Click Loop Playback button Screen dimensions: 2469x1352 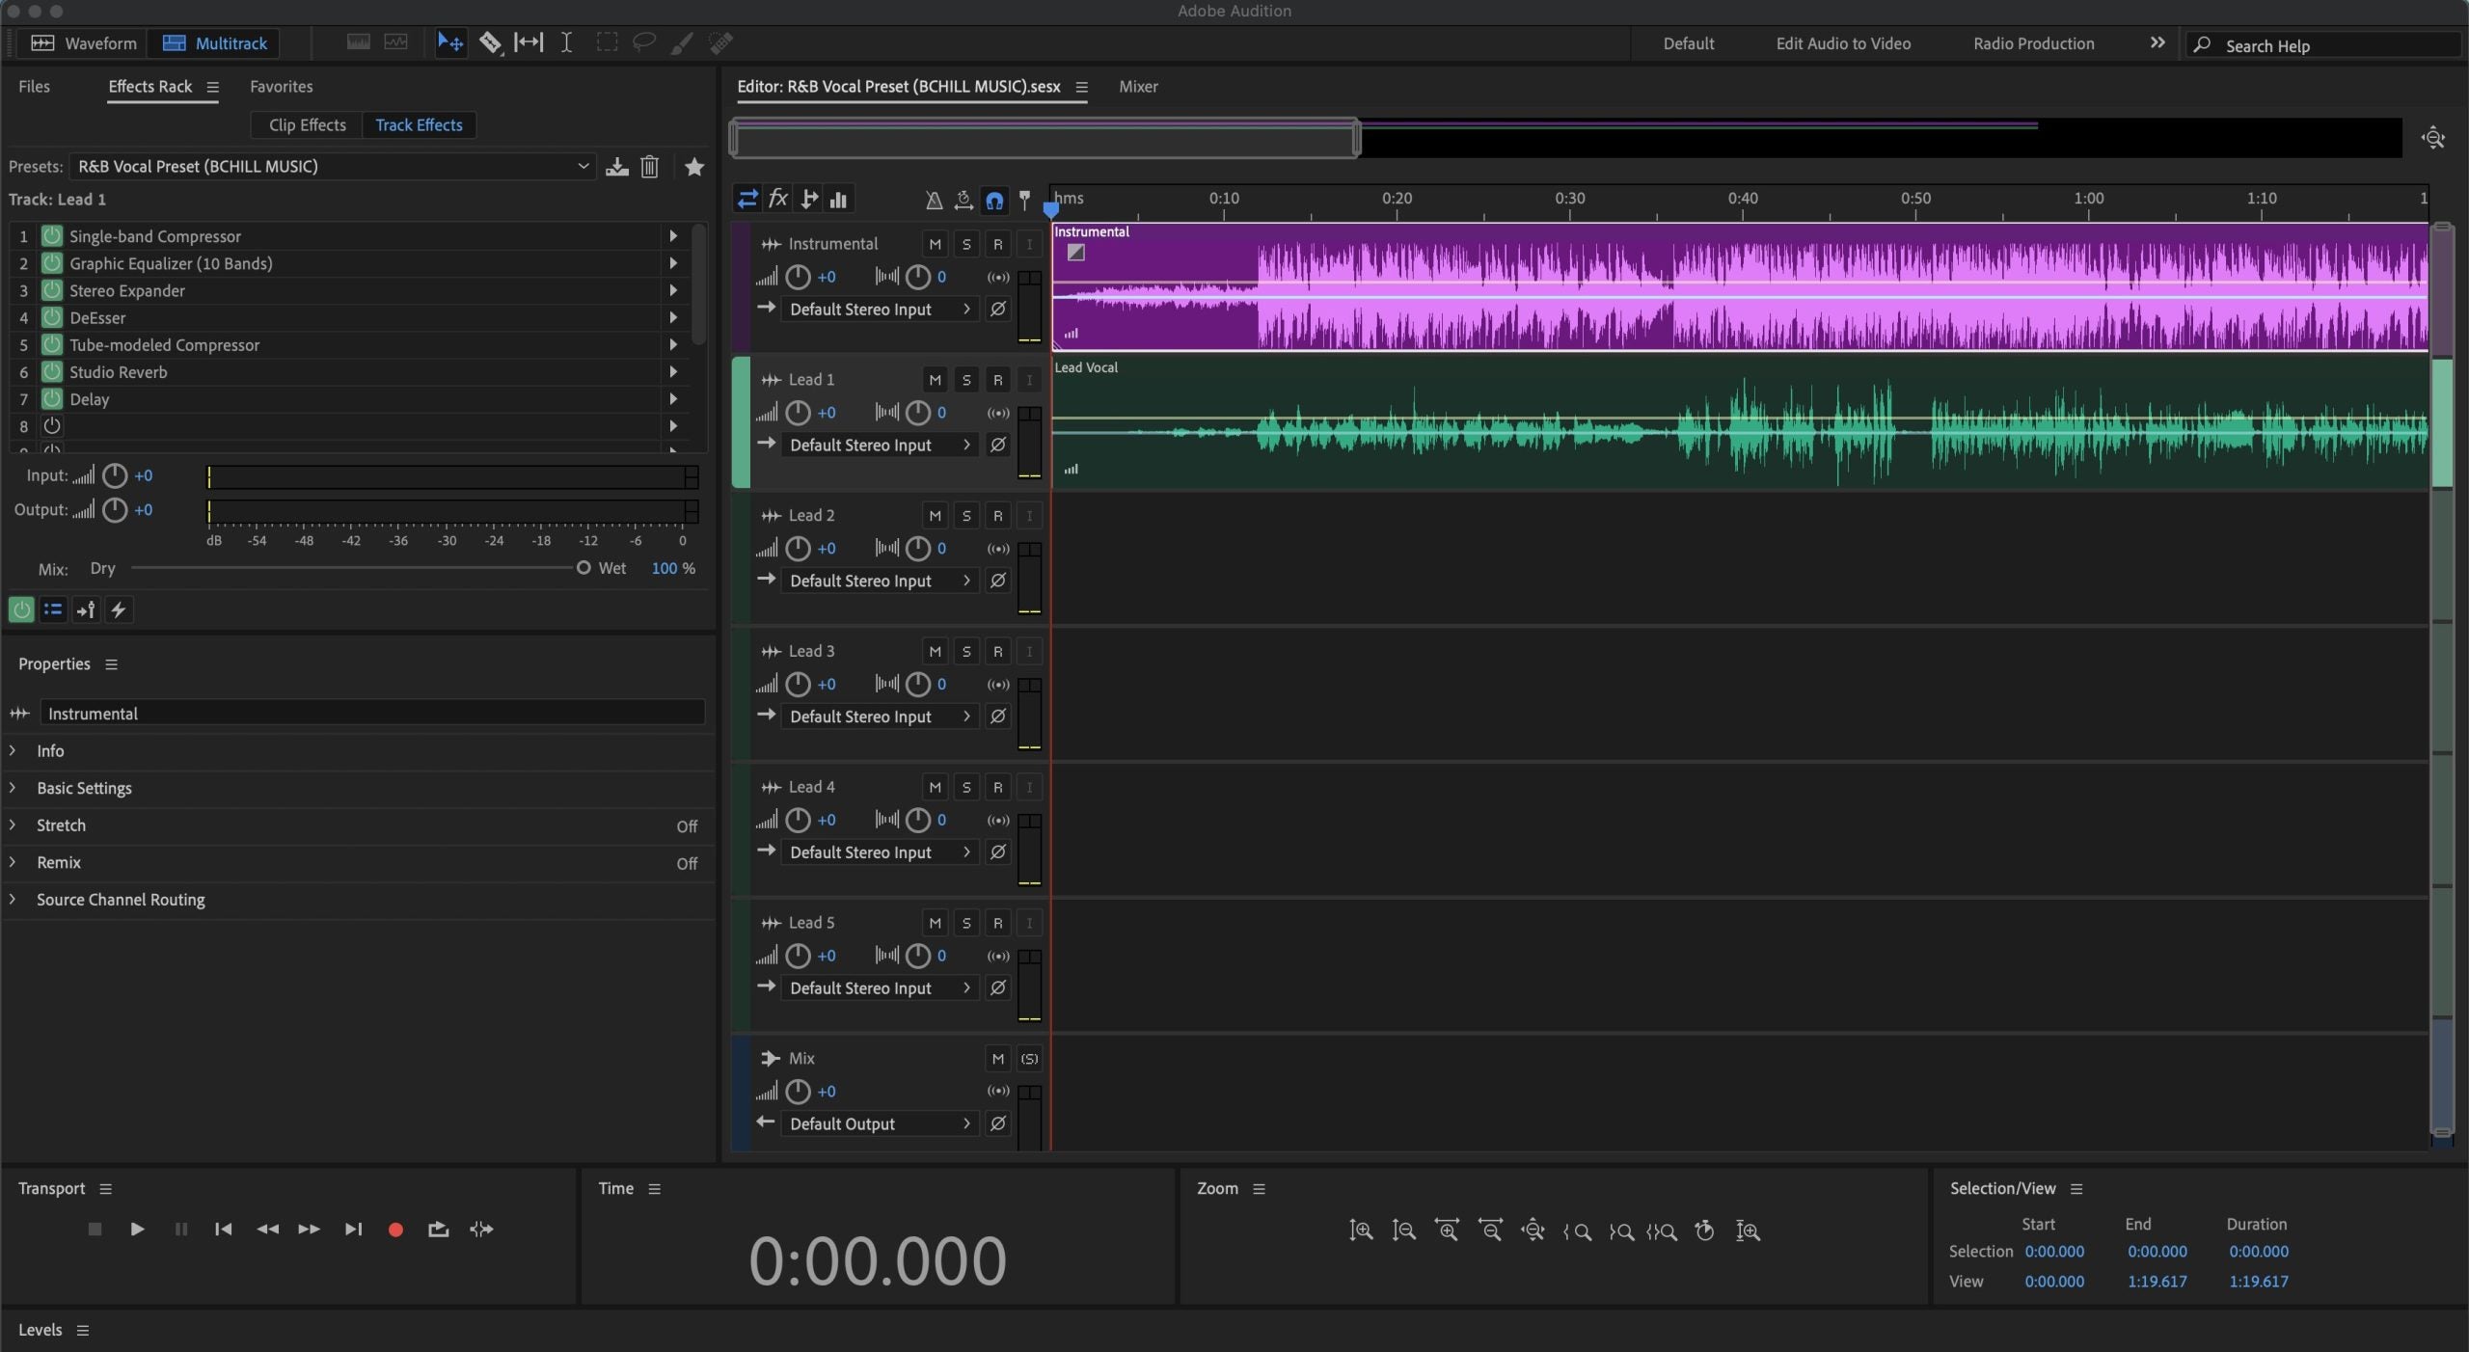pos(439,1230)
